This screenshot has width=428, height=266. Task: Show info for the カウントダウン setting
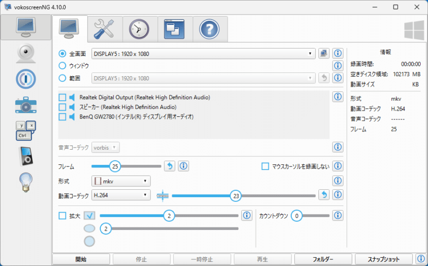tap(338, 215)
